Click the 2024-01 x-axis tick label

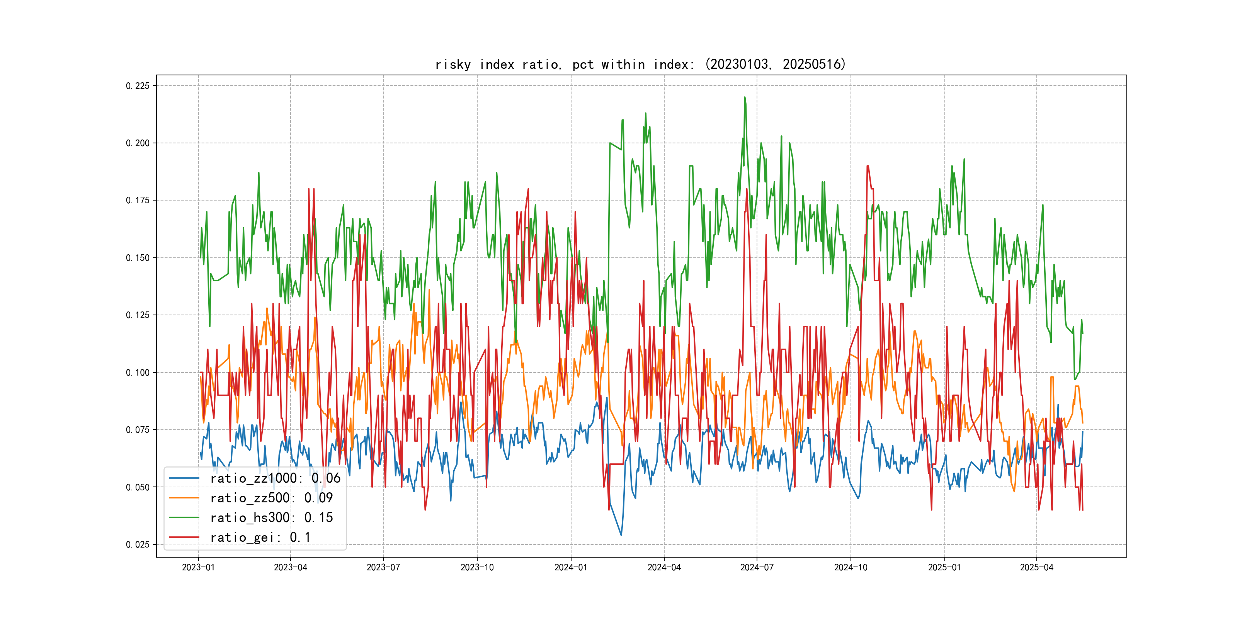coord(571,567)
